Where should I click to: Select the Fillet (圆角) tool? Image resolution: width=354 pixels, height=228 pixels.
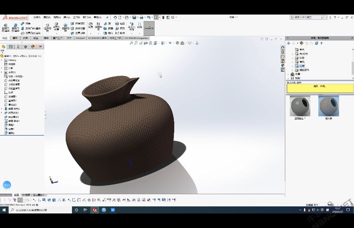[x=90, y=25]
